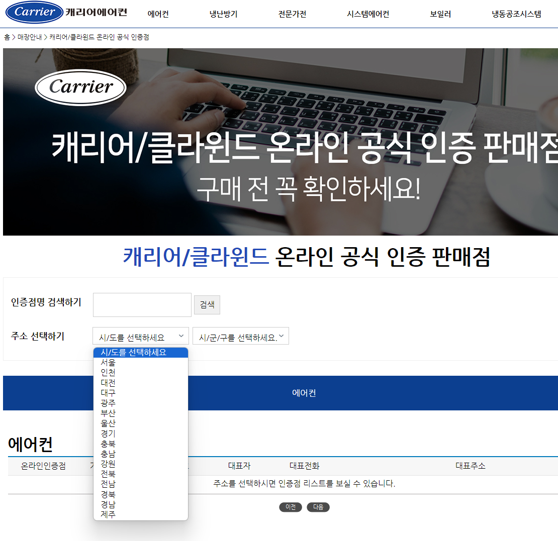Click the 대표자 column header

pyautogui.click(x=239, y=466)
